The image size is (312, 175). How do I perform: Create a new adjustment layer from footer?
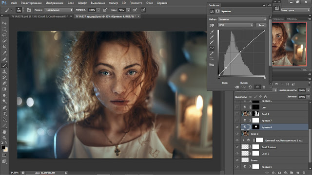coord(286,173)
